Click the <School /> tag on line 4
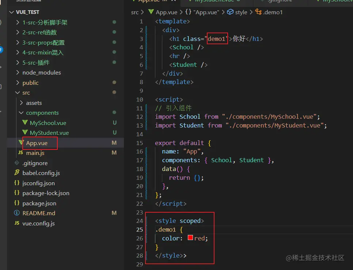The width and height of the screenshot is (353, 270). click(187, 47)
